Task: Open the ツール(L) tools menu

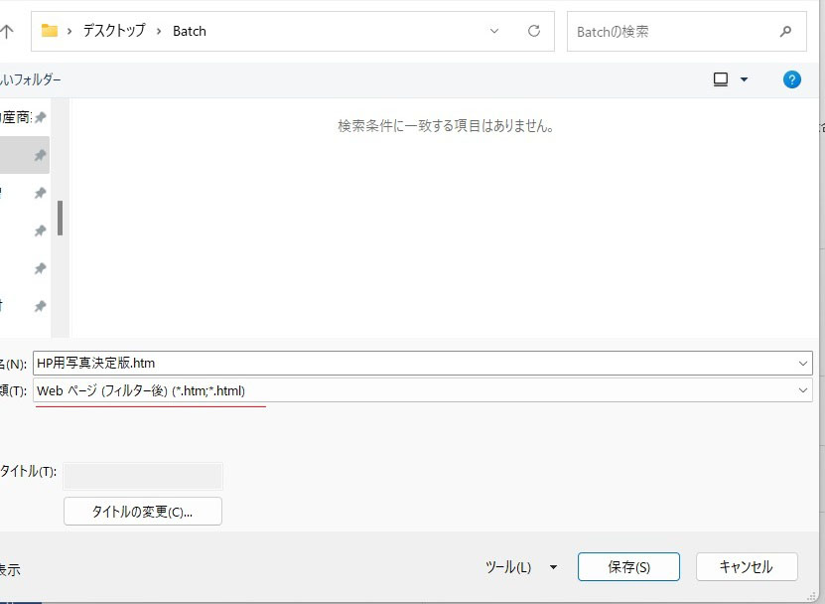Action: 520,567
